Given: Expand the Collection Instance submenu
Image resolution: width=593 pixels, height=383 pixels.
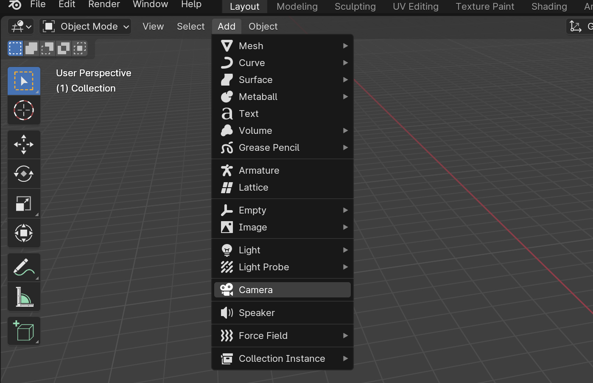Looking at the screenshot, I should 283,358.
